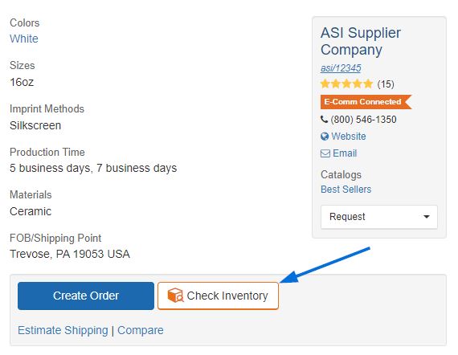This screenshot has width=458, height=355.
Task: Click the (15) ratings count
Action: [x=386, y=84]
